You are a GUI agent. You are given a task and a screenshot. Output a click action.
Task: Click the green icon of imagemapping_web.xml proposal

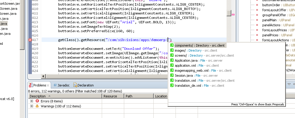point(172,71)
